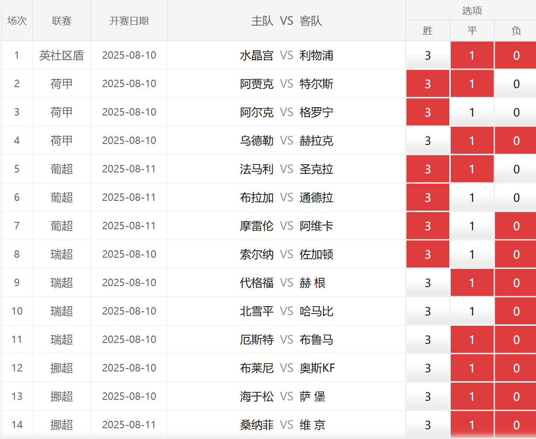This screenshot has width=536, height=439.
Task: Click the match text 水晶宫 VS 利物浦
Action: pyautogui.click(x=287, y=55)
